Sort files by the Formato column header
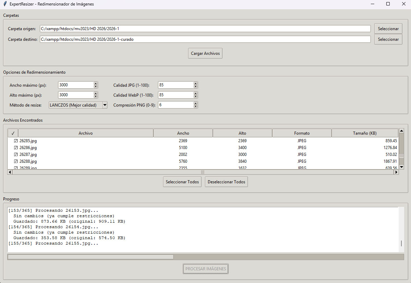 tap(301, 133)
